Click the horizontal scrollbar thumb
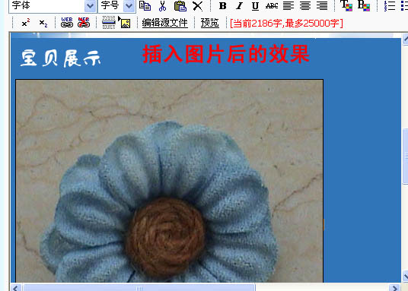This screenshot has height=291, width=408. coord(139,288)
